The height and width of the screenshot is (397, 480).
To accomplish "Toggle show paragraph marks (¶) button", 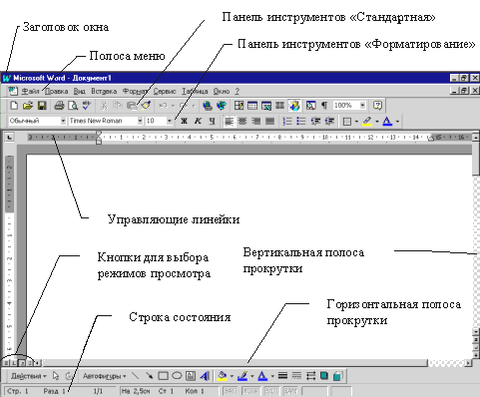I will click(x=324, y=106).
